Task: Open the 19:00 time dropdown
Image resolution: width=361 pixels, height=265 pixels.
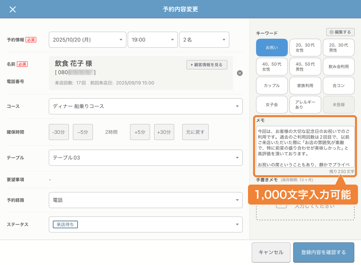Action: tap(152, 39)
